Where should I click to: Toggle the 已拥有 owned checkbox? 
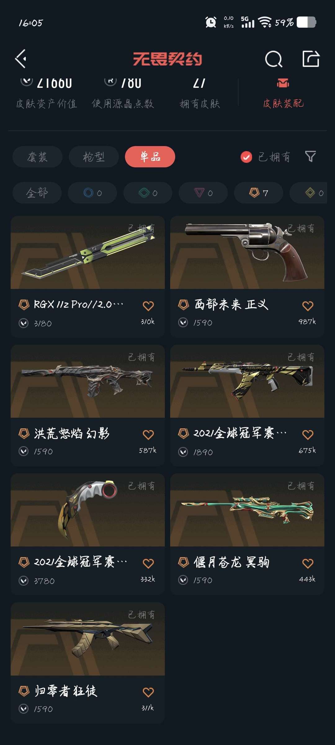(x=246, y=157)
